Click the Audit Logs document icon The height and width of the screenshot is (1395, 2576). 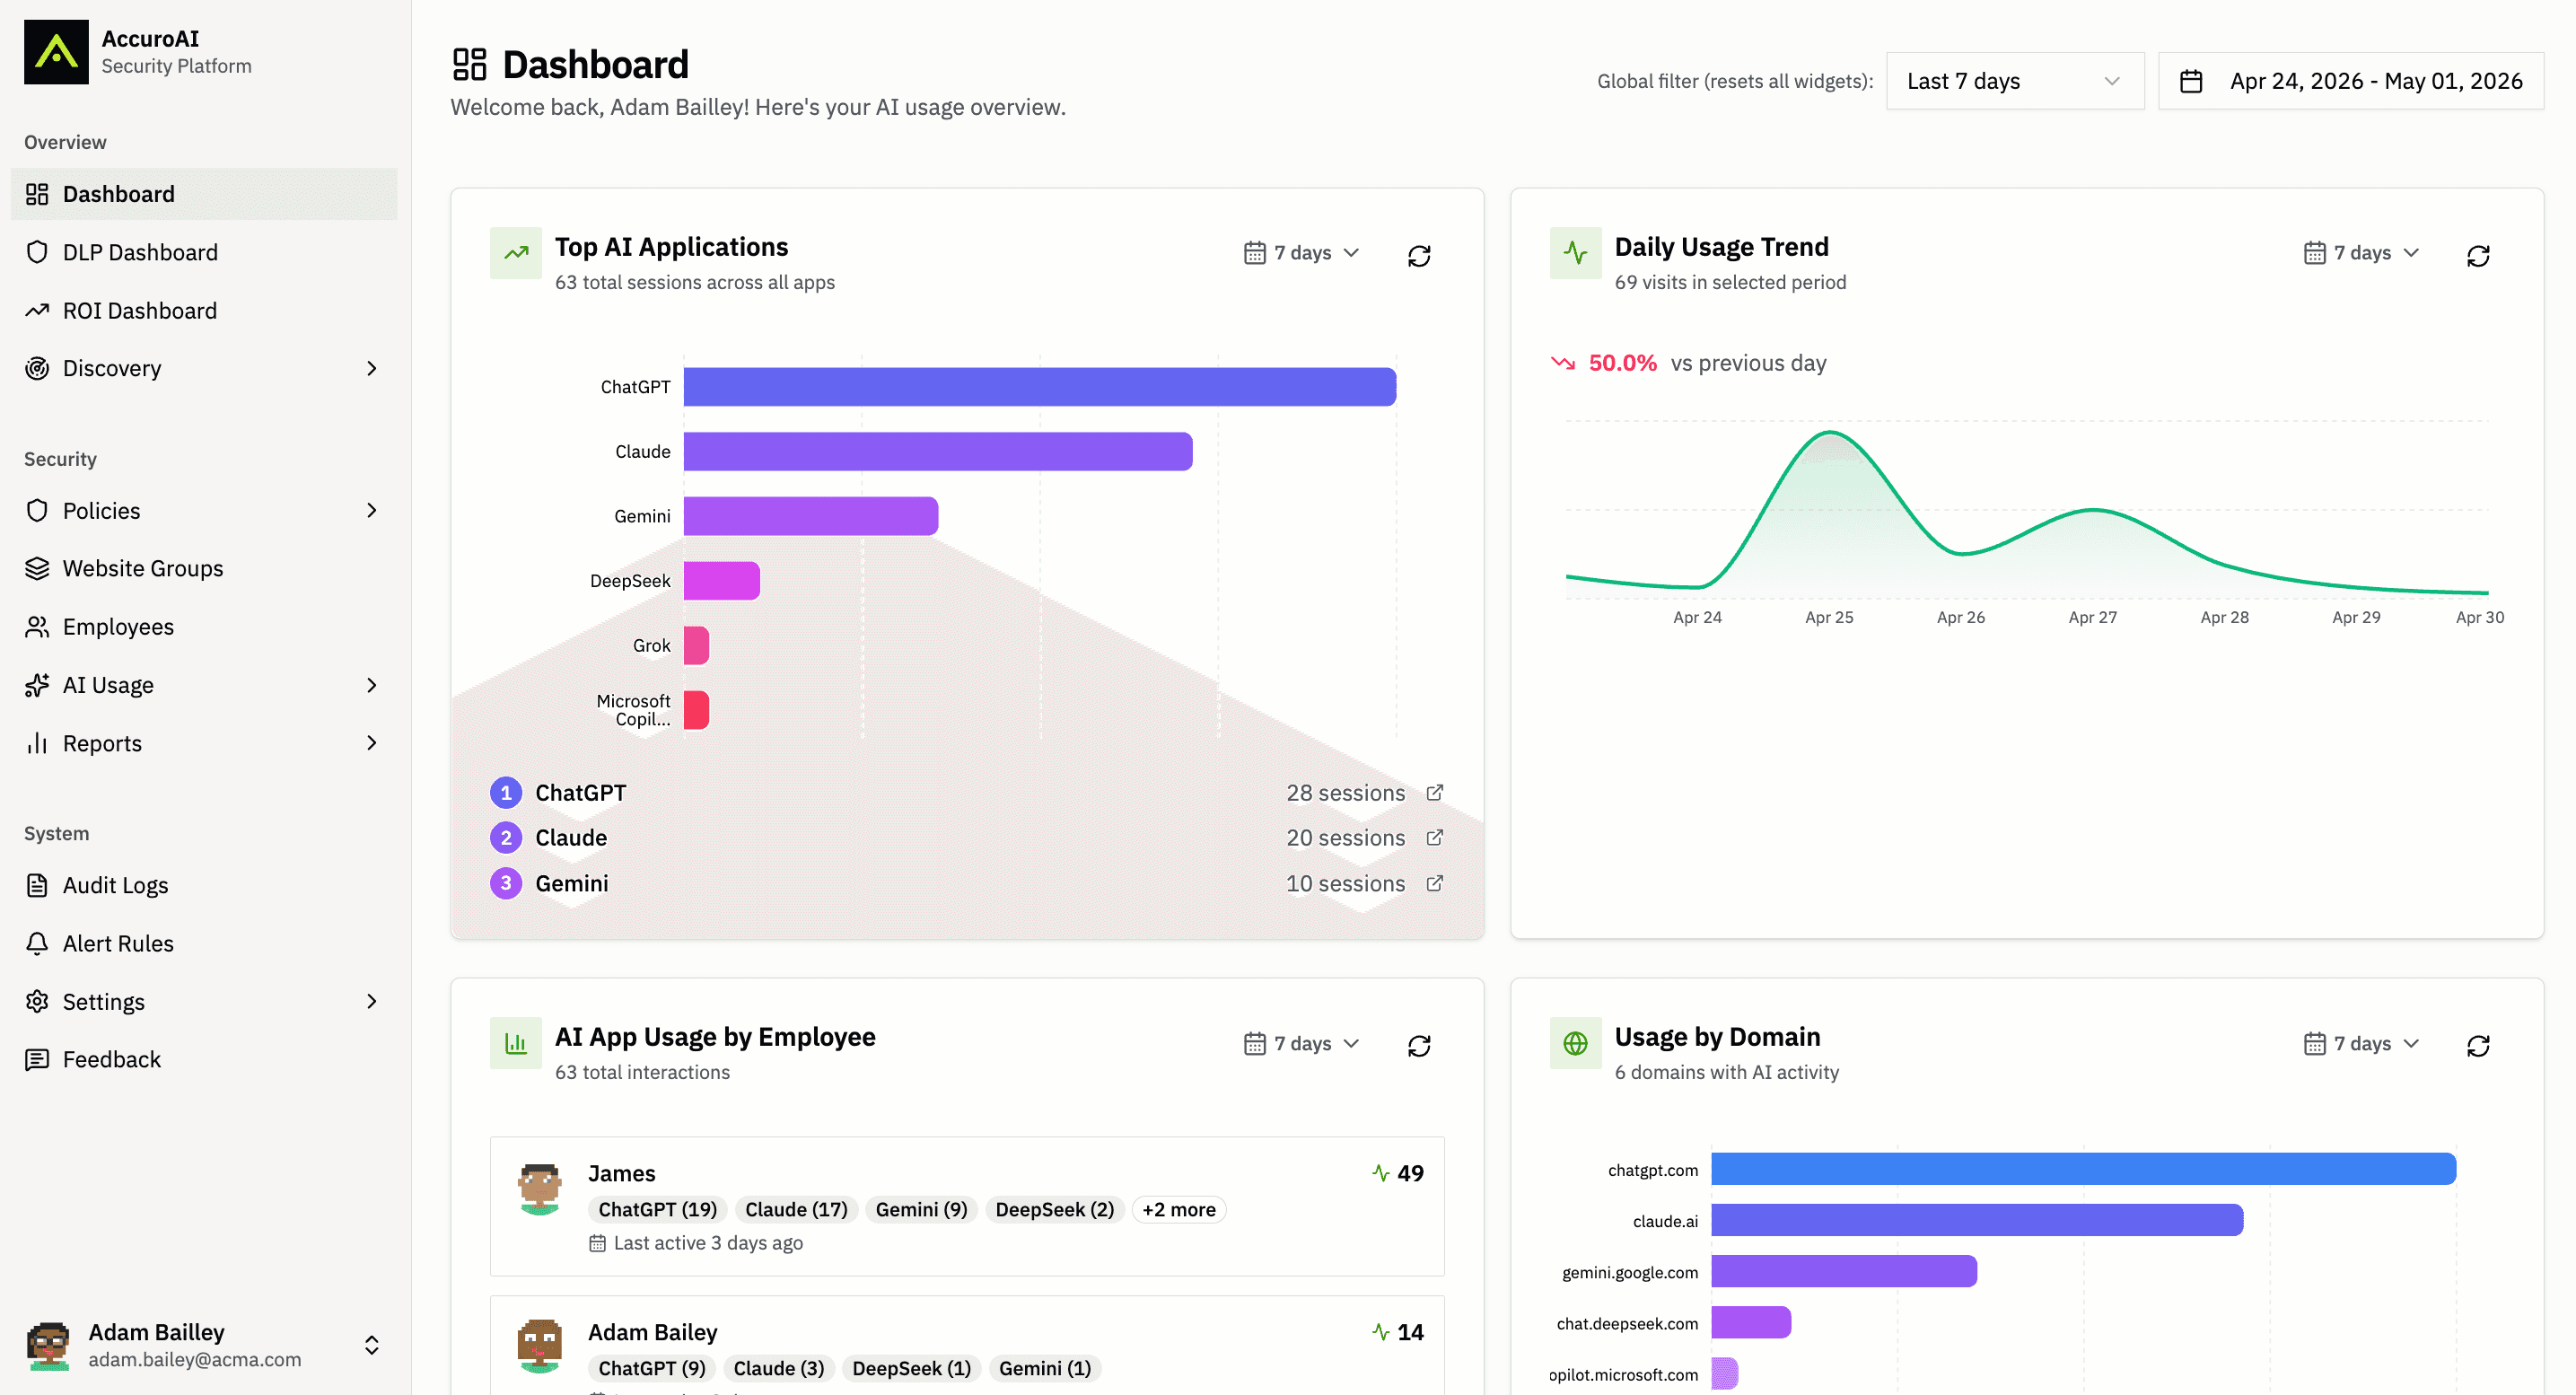pyautogui.click(x=37, y=885)
